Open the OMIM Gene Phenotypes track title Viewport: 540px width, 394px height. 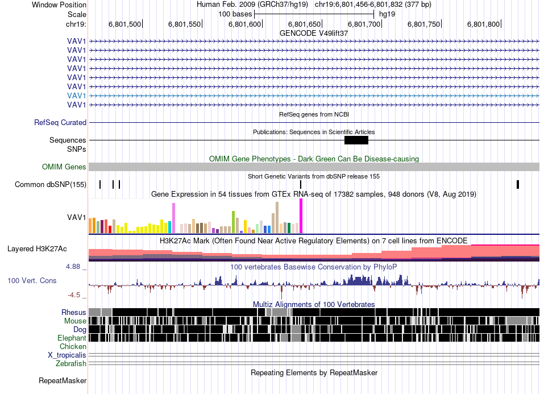tap(314, 159)
